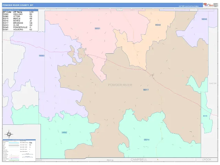
Task: Select BROADUS in the ZIP index table
Action: (18, 23)
